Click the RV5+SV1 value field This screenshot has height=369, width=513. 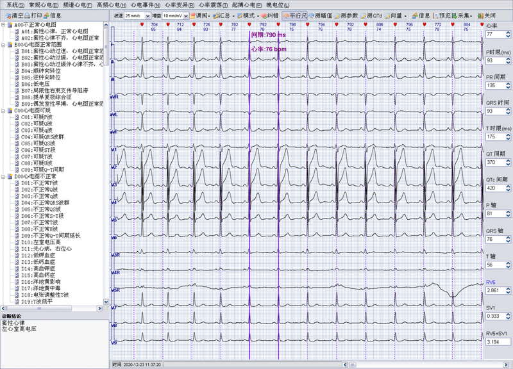(x=498, y=342)
